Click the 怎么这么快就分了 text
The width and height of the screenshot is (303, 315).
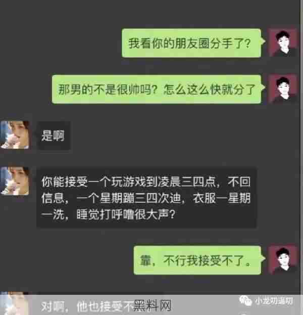(209, 89)
